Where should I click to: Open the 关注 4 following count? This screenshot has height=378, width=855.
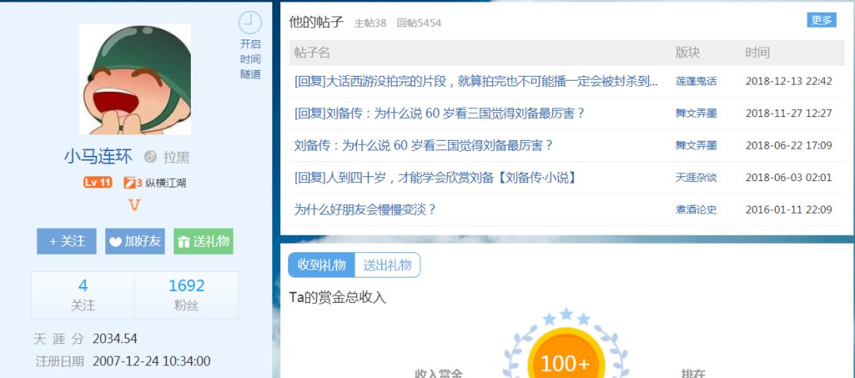click(83, 294)
